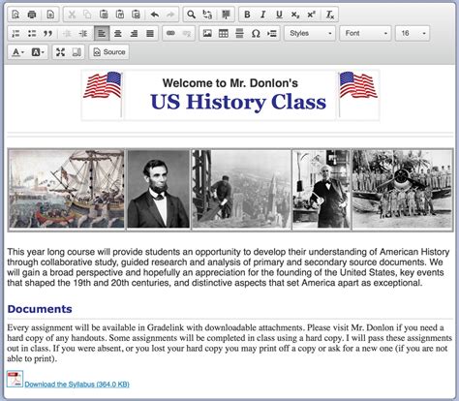Screen dimensions: 459x401
Task: Apply block quote formatting
Action: pyautogui.click(x=47, y=33)
